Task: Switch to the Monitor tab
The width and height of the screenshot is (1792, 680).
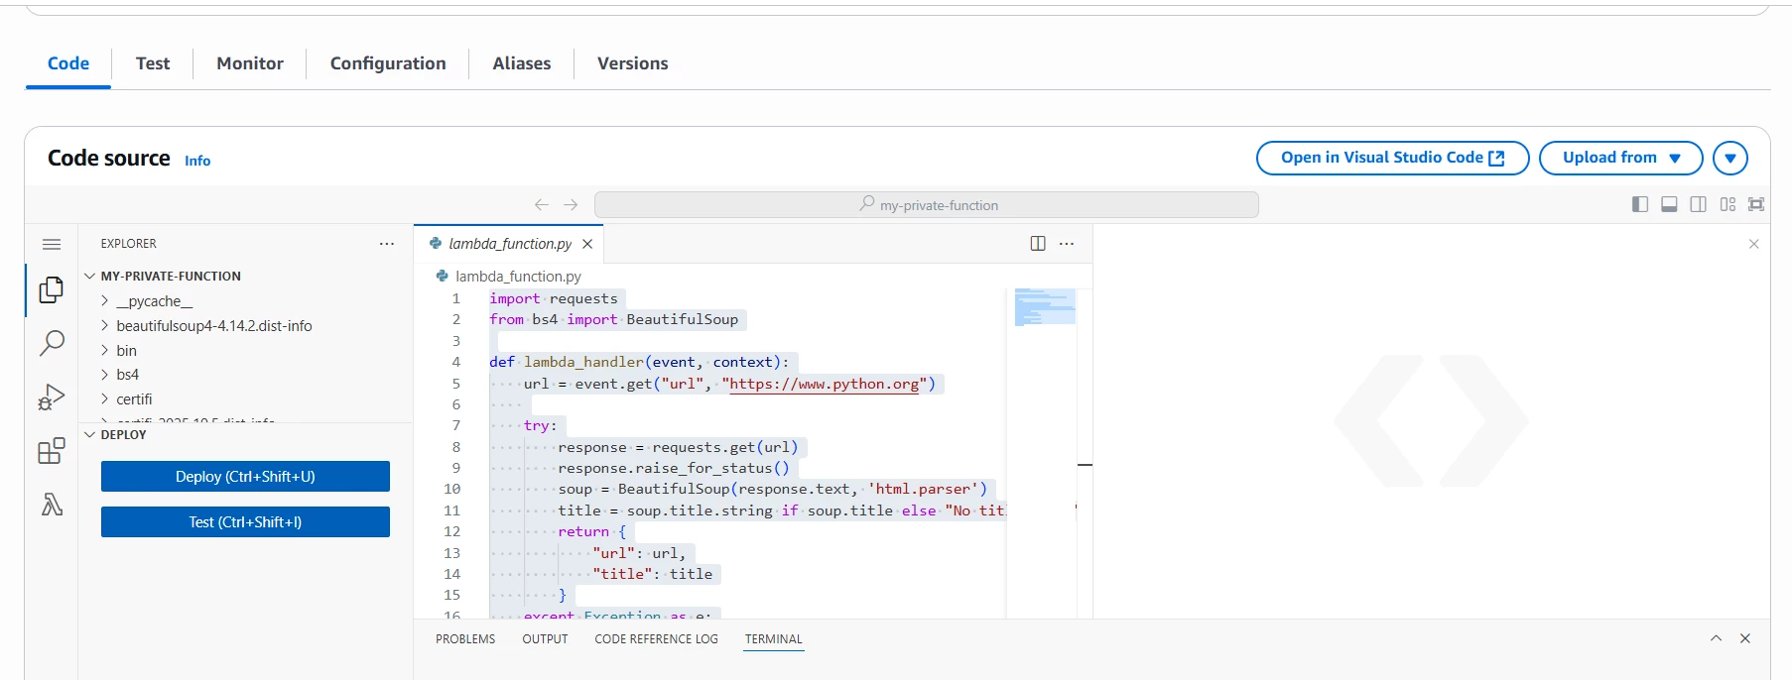Action: coord(250,63)
